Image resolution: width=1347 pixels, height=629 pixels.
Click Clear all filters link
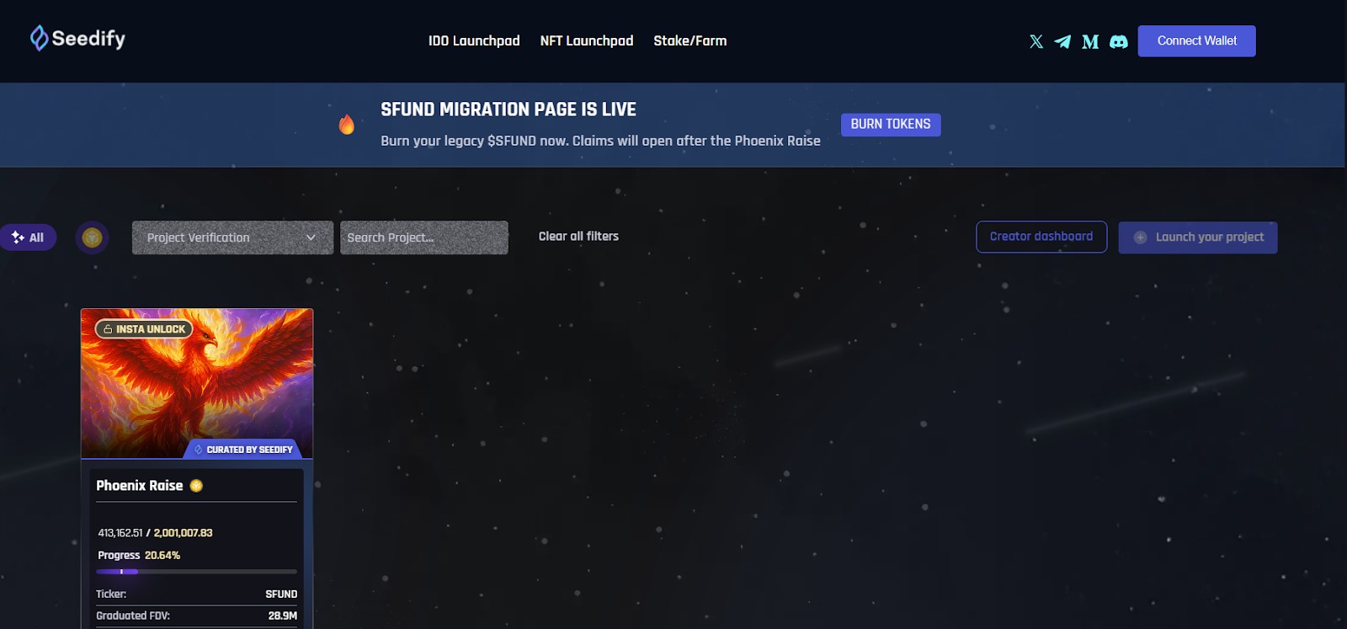pos(578,237)
